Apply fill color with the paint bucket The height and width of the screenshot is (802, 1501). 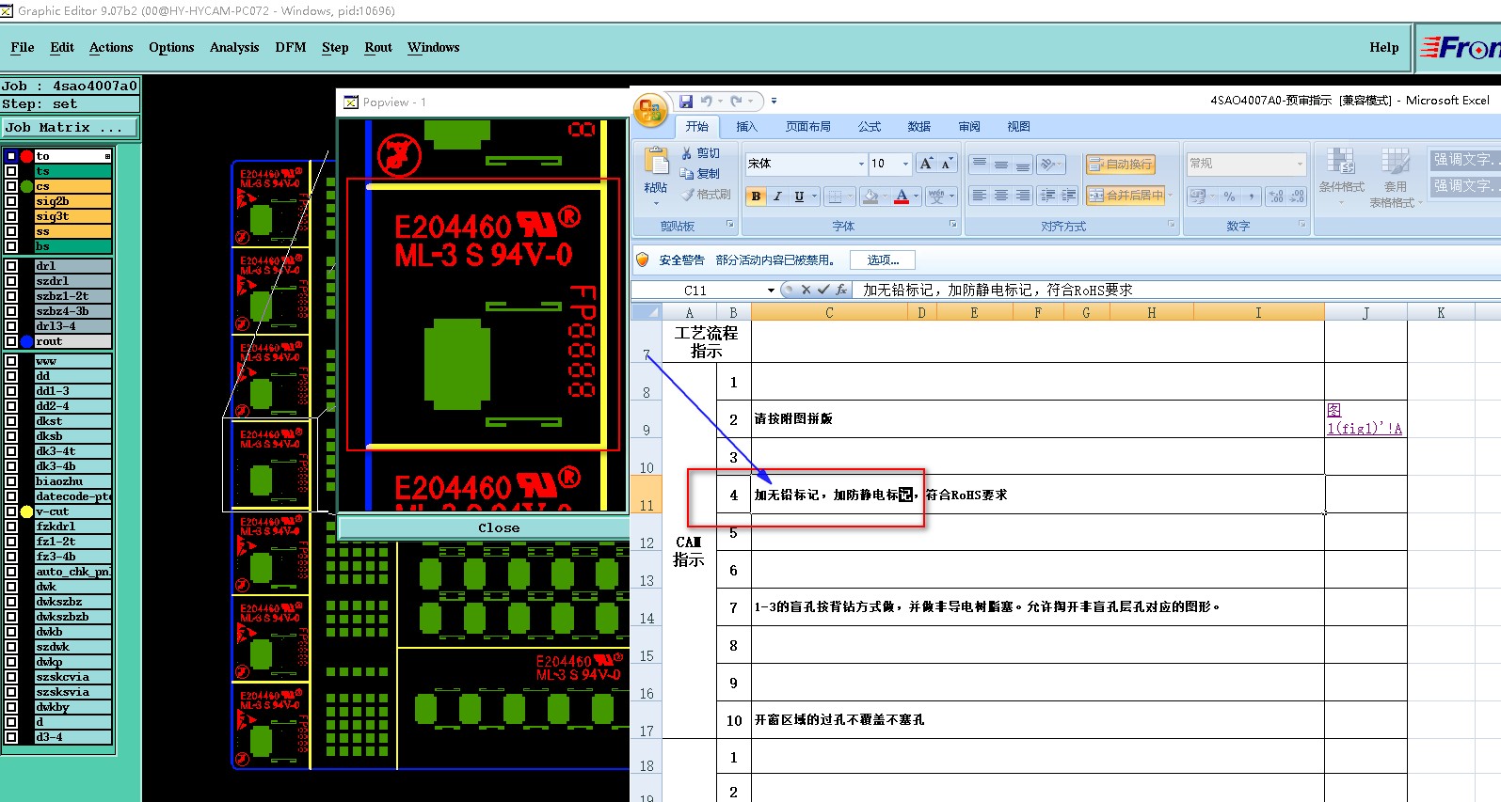pos(870,196)
